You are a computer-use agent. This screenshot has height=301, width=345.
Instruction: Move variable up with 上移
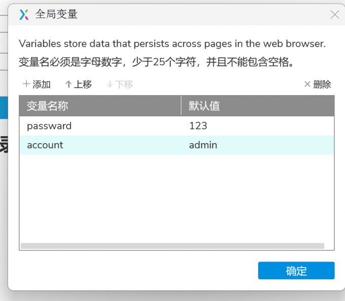[78, 84]
